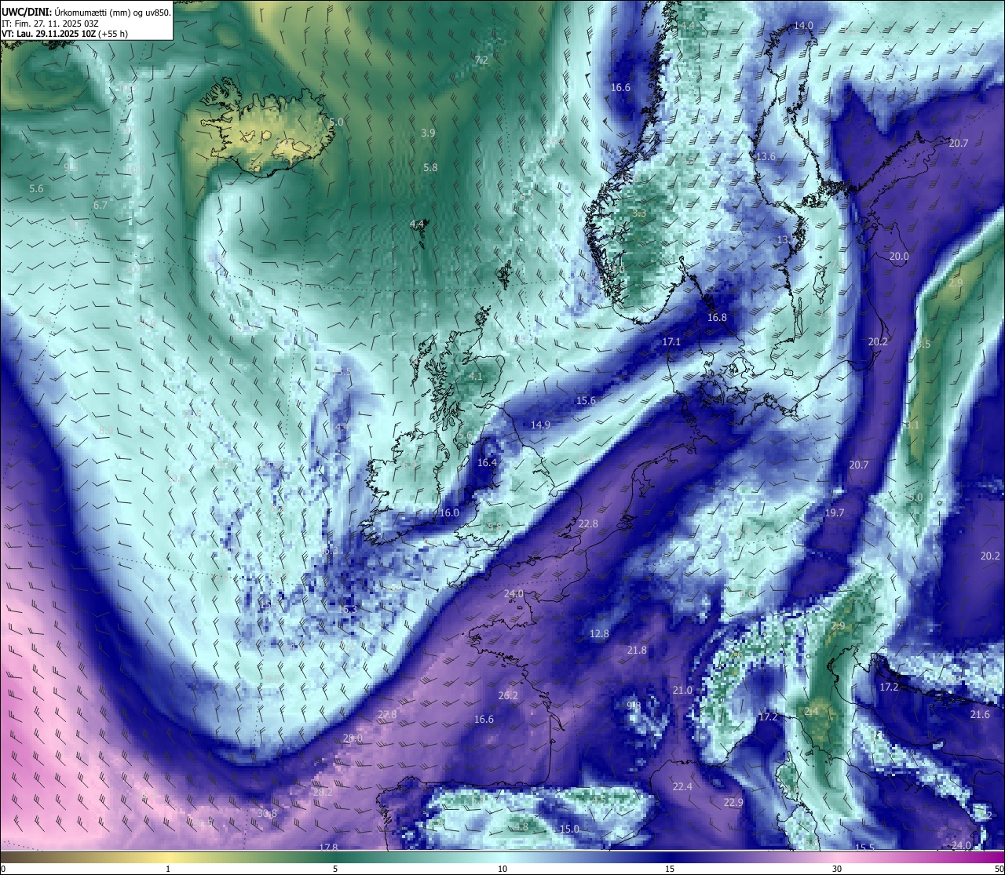Click the 15 label on the color scale
The width and height of the screenshot is (1005, 875).
670,869
